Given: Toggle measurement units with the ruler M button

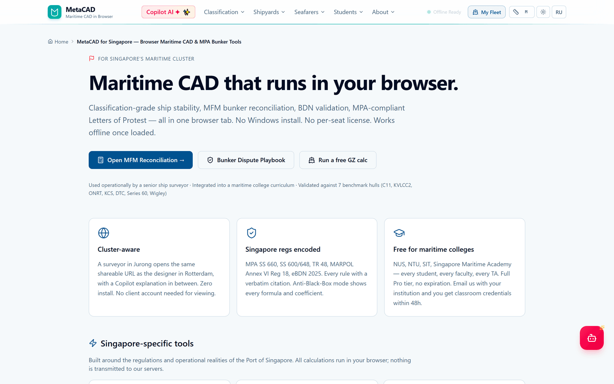Looking at the screenshot, I should tap(521, 12).
